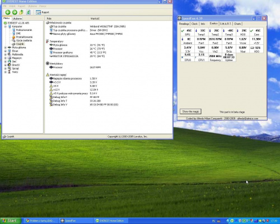Expand the DirectX tree node
This screenshot has width=280, height=224.
[x=6, y=65]
